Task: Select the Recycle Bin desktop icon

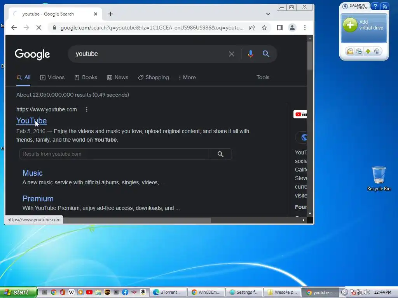Action: click(x=379, y=178)
